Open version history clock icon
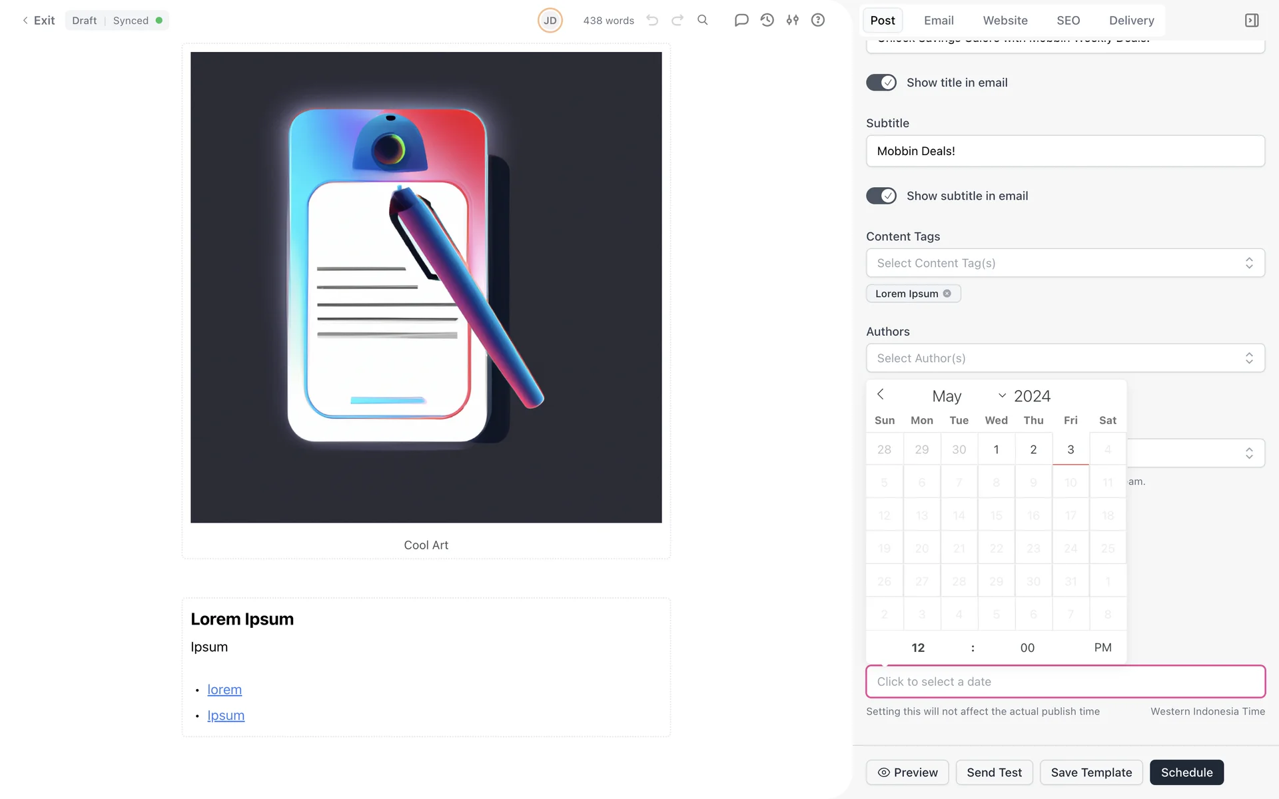 767,20
